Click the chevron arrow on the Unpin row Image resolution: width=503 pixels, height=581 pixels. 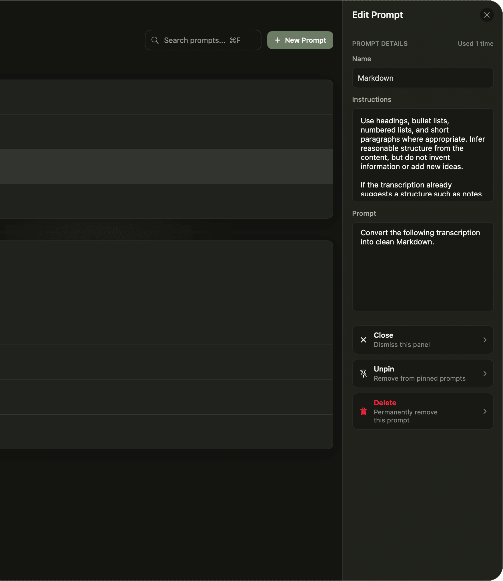[485, 373]
